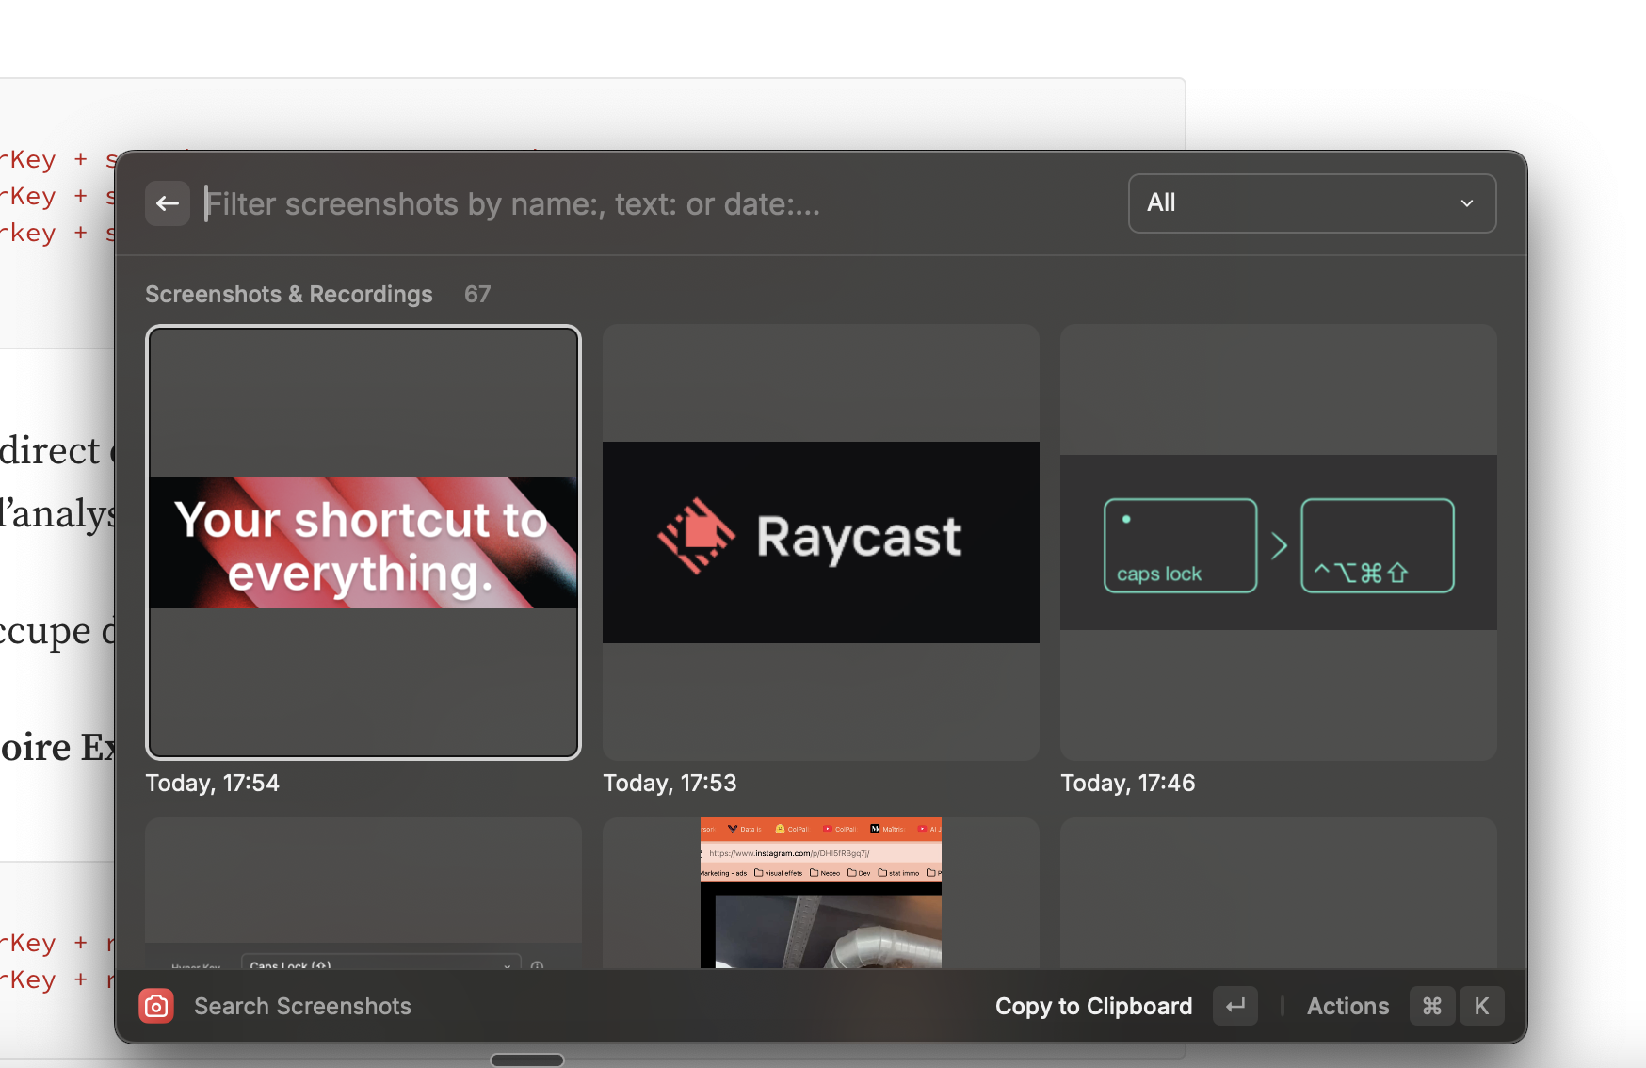This screenshot has height=1068, width=1646.
Task: Select the Caps Lock dropdown screenshot thumbnail
Action: point(363,893)
